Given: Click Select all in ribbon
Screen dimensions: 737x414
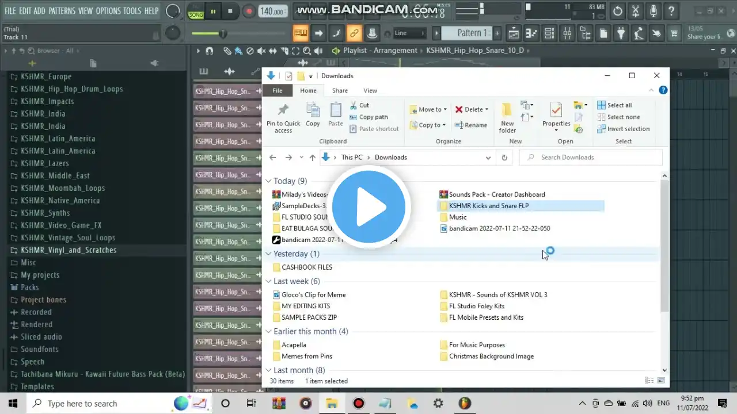Looking at the screenshot, I should (x=614, y=105).
